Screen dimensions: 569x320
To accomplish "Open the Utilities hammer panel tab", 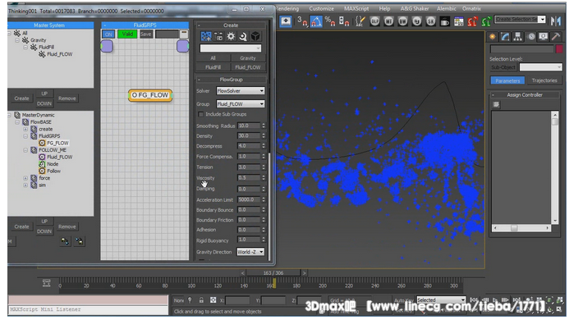I will click(556, 36).
